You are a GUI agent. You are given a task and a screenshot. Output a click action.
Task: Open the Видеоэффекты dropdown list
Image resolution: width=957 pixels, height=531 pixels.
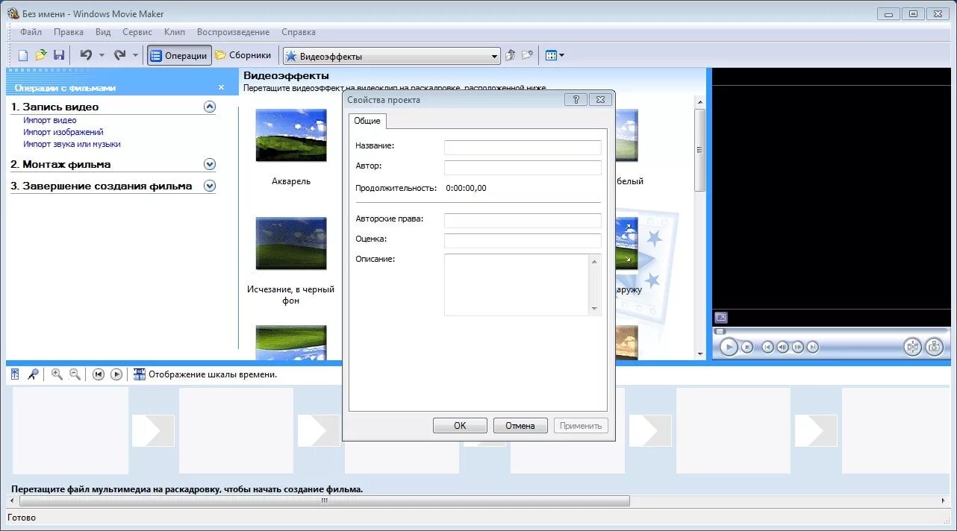[493, 55]
